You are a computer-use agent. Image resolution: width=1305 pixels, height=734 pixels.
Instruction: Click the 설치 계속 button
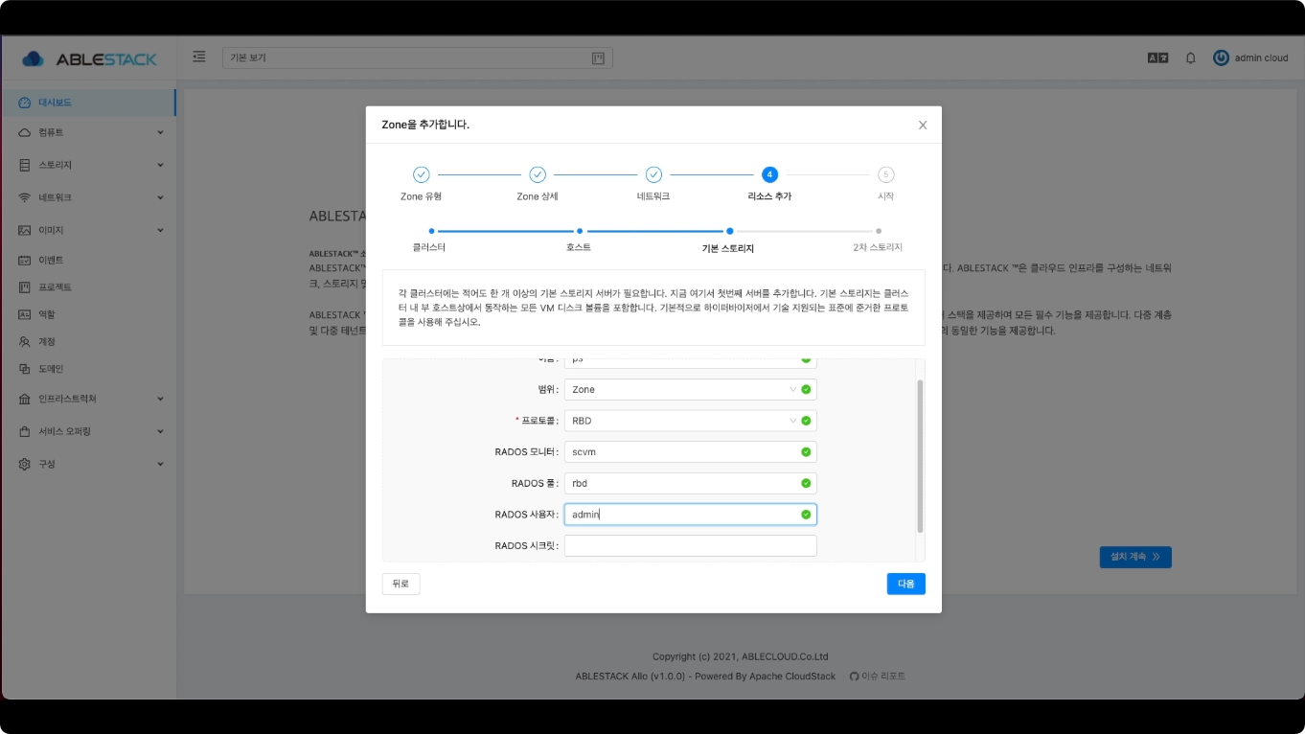(x=1135, y=557)
